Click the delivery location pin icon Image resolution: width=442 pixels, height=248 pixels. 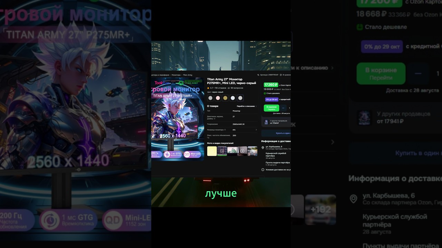[263, 147]
